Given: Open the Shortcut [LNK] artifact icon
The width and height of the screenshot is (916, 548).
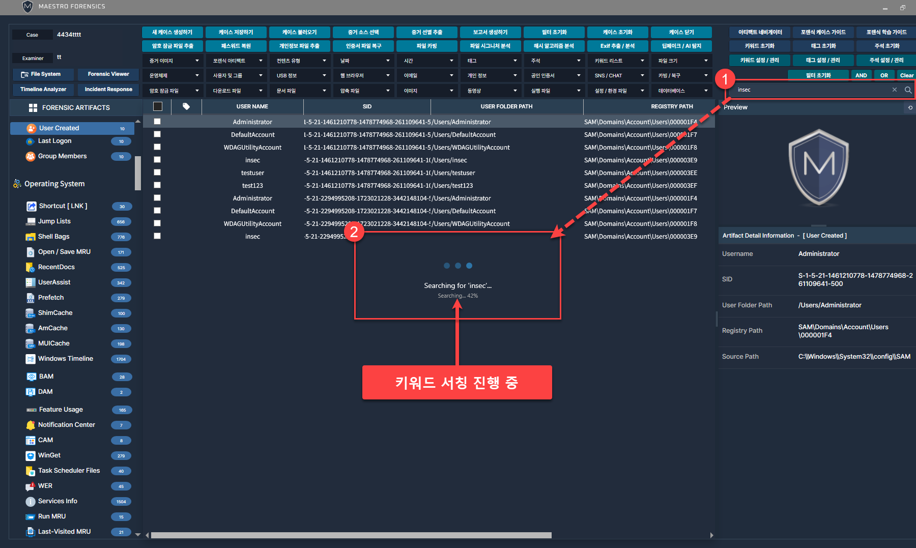Looking at the screenshot, I should pos(31,206).
